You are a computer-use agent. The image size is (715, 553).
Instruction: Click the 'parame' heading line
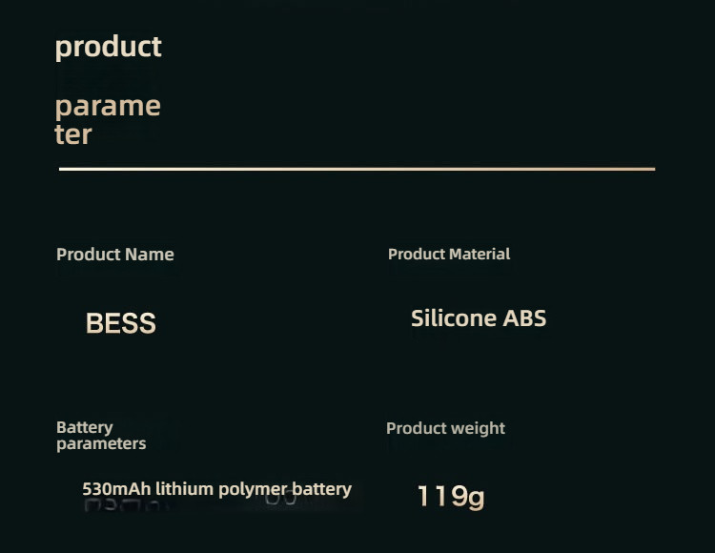108,107
